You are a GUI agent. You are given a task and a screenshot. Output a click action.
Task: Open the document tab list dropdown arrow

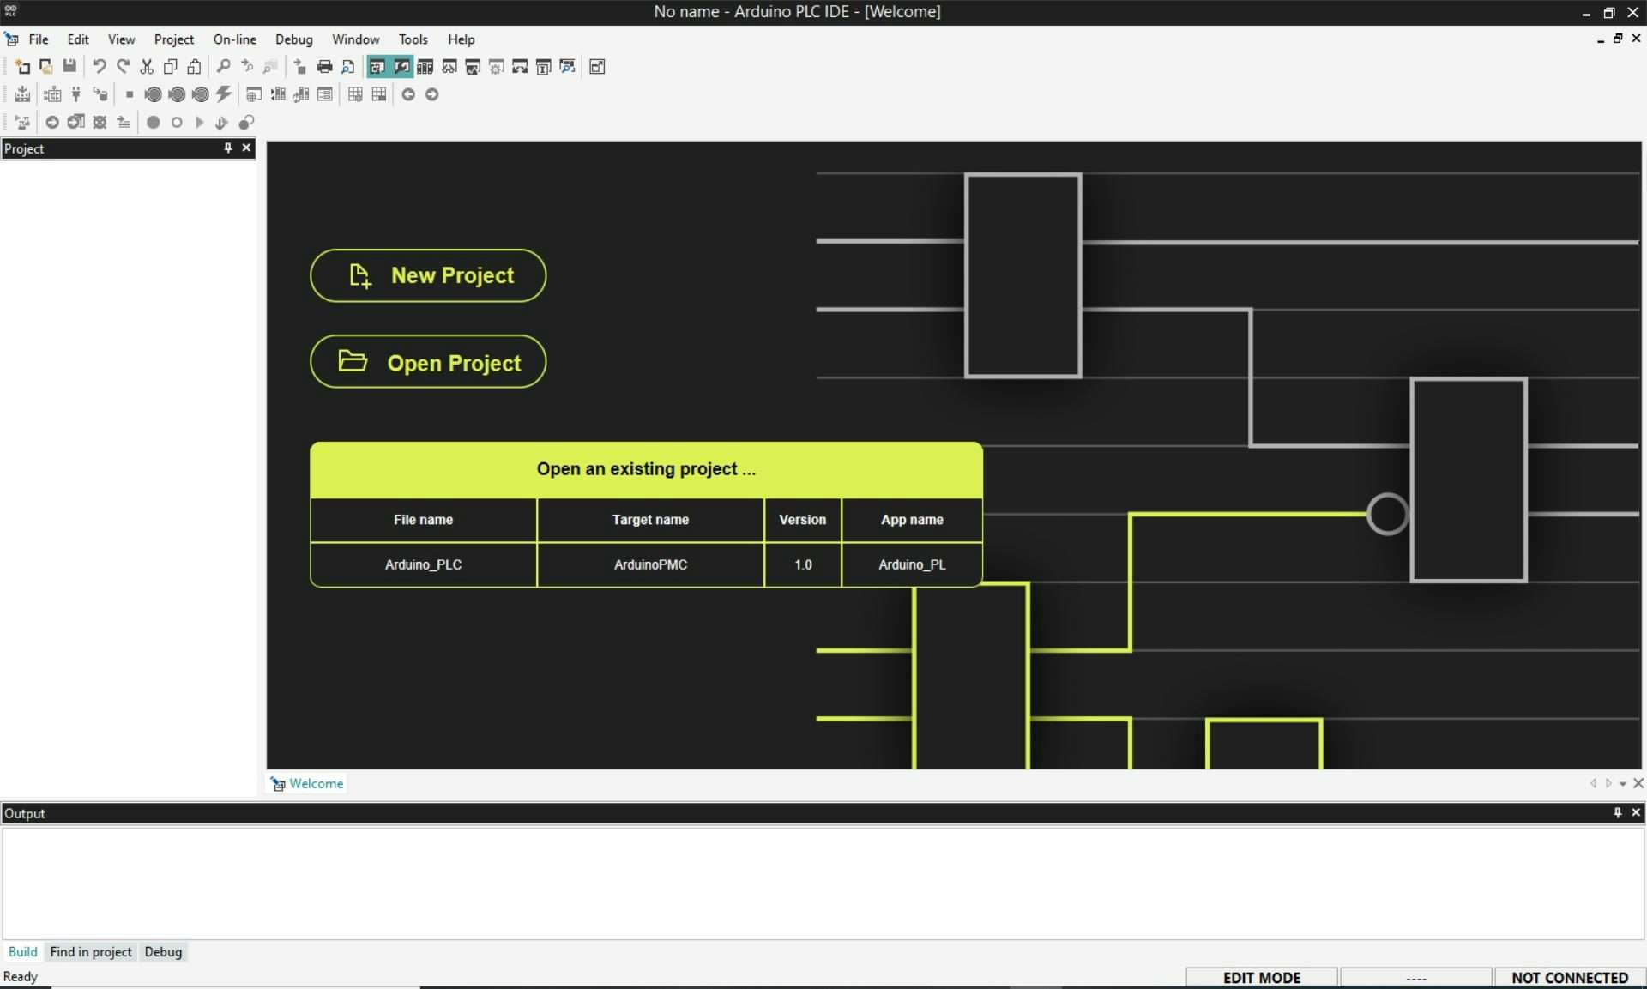point(1623,783)
